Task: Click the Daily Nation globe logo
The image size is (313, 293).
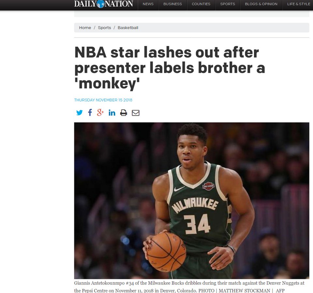Action: pyautogui.click(x=103, y=4)
